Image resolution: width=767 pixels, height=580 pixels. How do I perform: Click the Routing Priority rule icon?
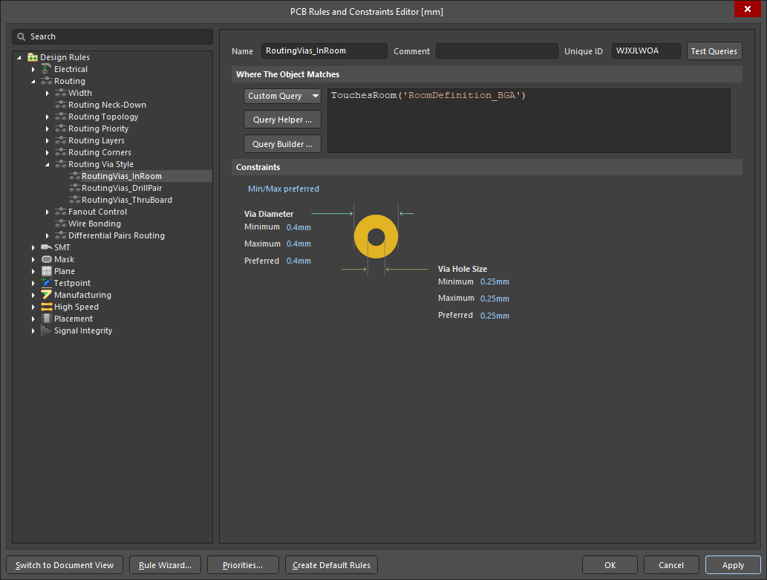(61, 128)
